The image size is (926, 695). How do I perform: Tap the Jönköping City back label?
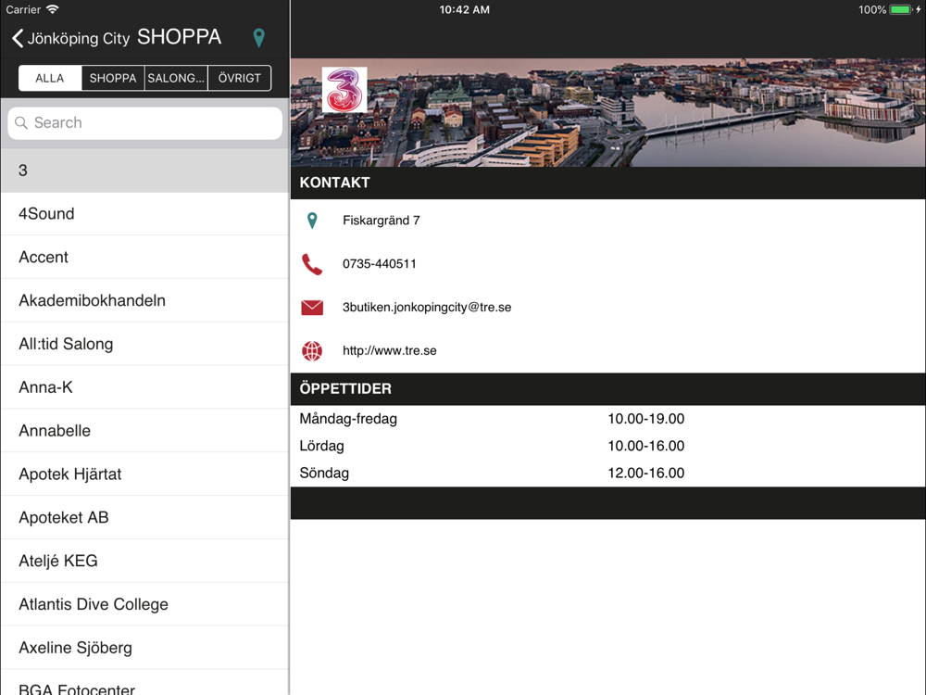point(79,38)
